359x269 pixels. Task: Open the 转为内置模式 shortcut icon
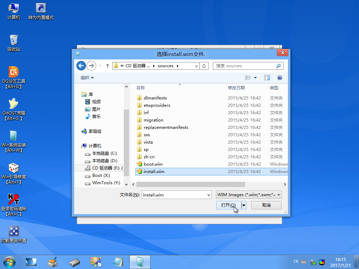[41, 12]
